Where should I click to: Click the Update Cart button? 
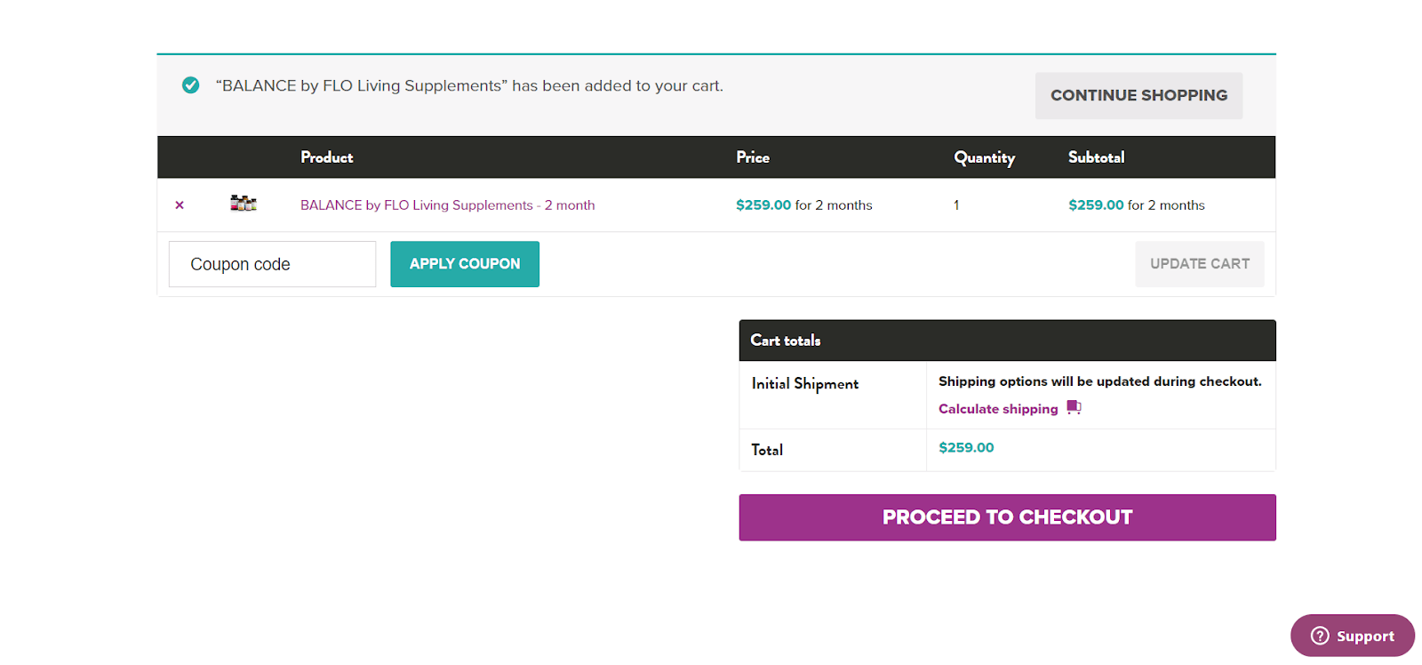click(x=1199, y=264)
